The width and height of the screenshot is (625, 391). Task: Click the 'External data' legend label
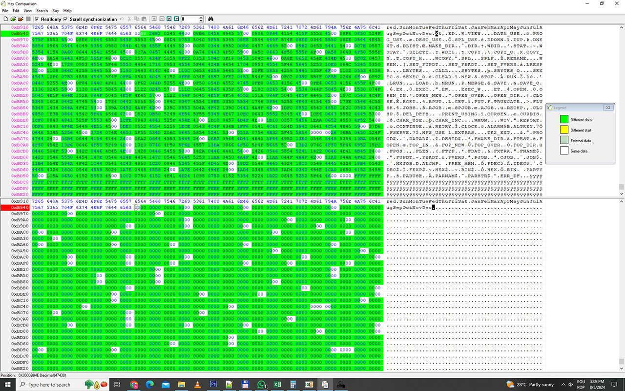coord(580,141)
